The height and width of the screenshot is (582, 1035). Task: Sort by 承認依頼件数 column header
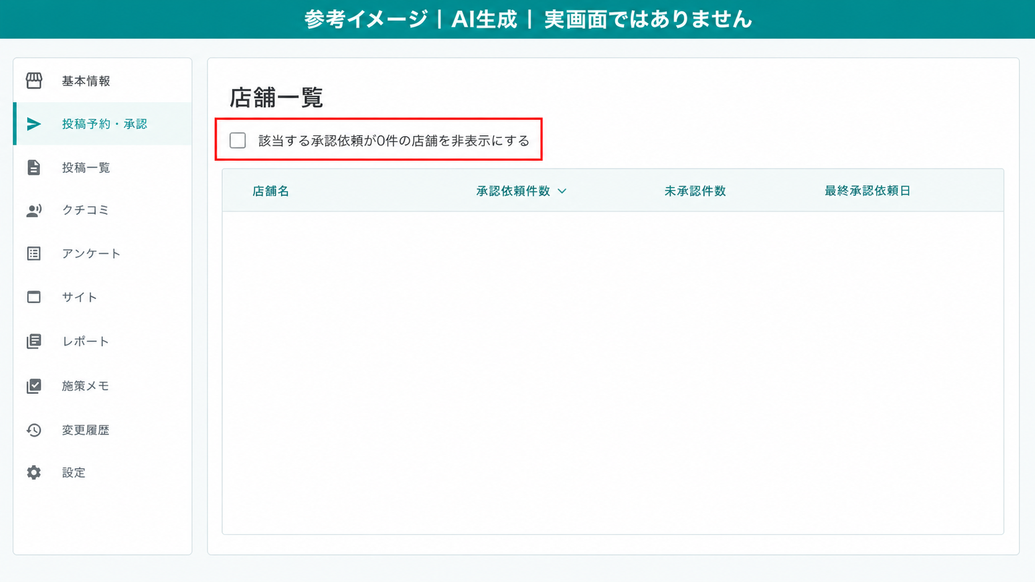(x=513, y=191)
